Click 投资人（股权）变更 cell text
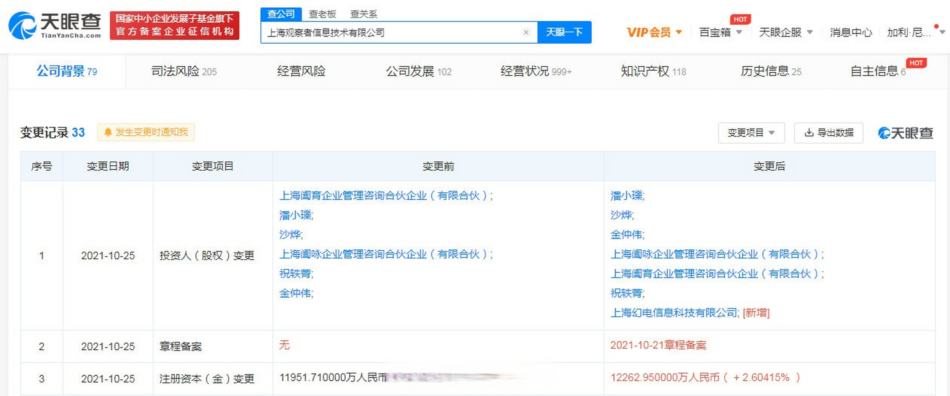 point(207,256)
